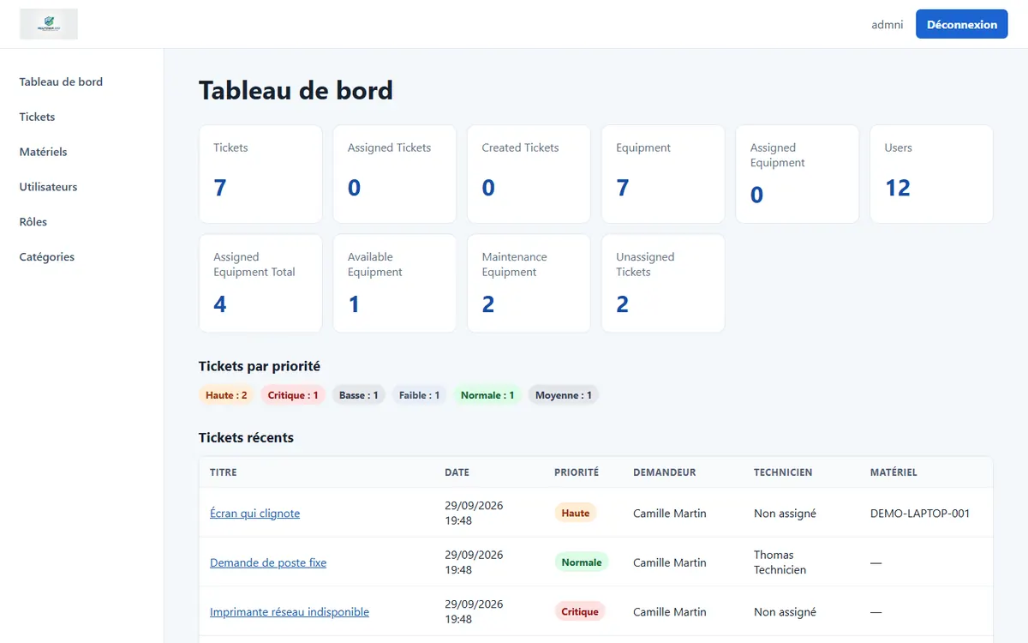The height and width of the screenshot is (643, 1028).
Task: Open Tableau de bord in the sidebar
Action: (x=61, y=82)
